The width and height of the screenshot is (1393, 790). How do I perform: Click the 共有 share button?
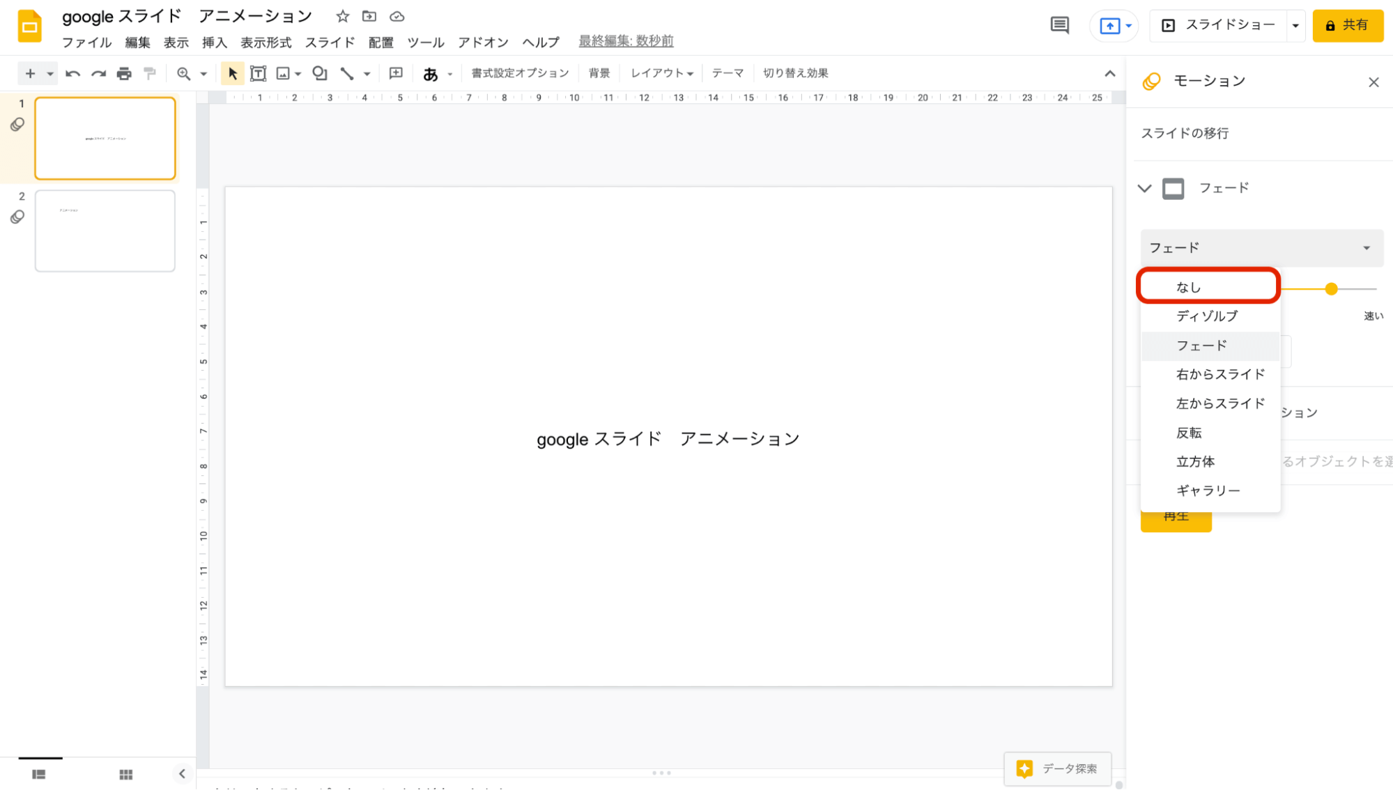point(1348,26)
